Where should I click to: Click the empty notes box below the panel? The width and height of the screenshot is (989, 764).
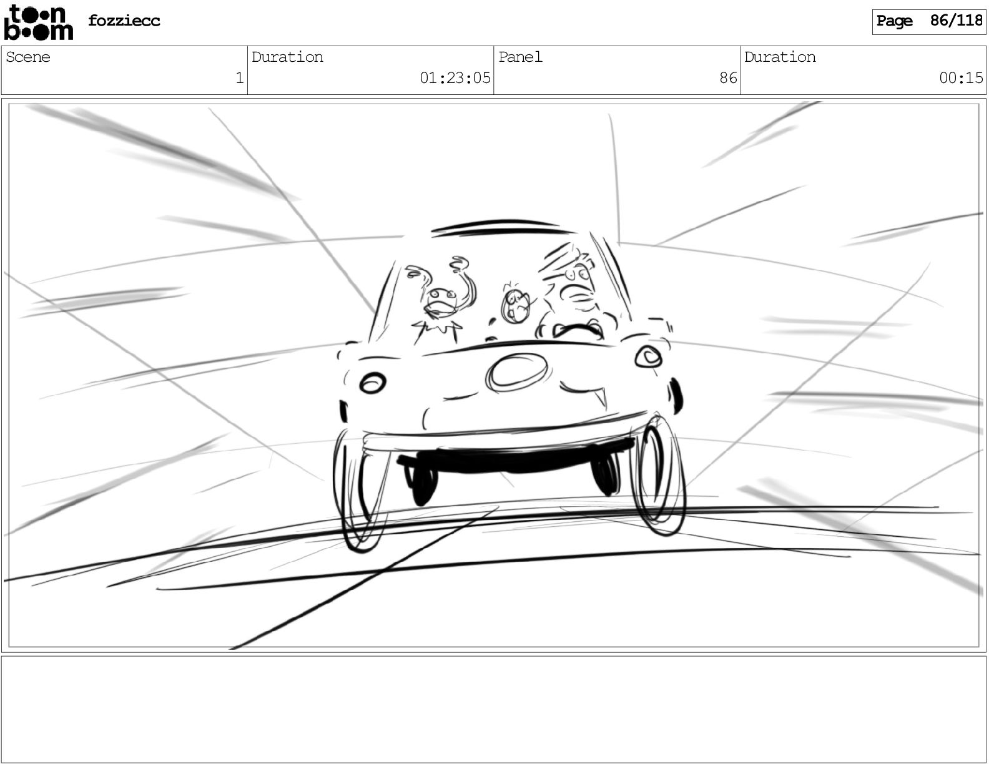494,708
